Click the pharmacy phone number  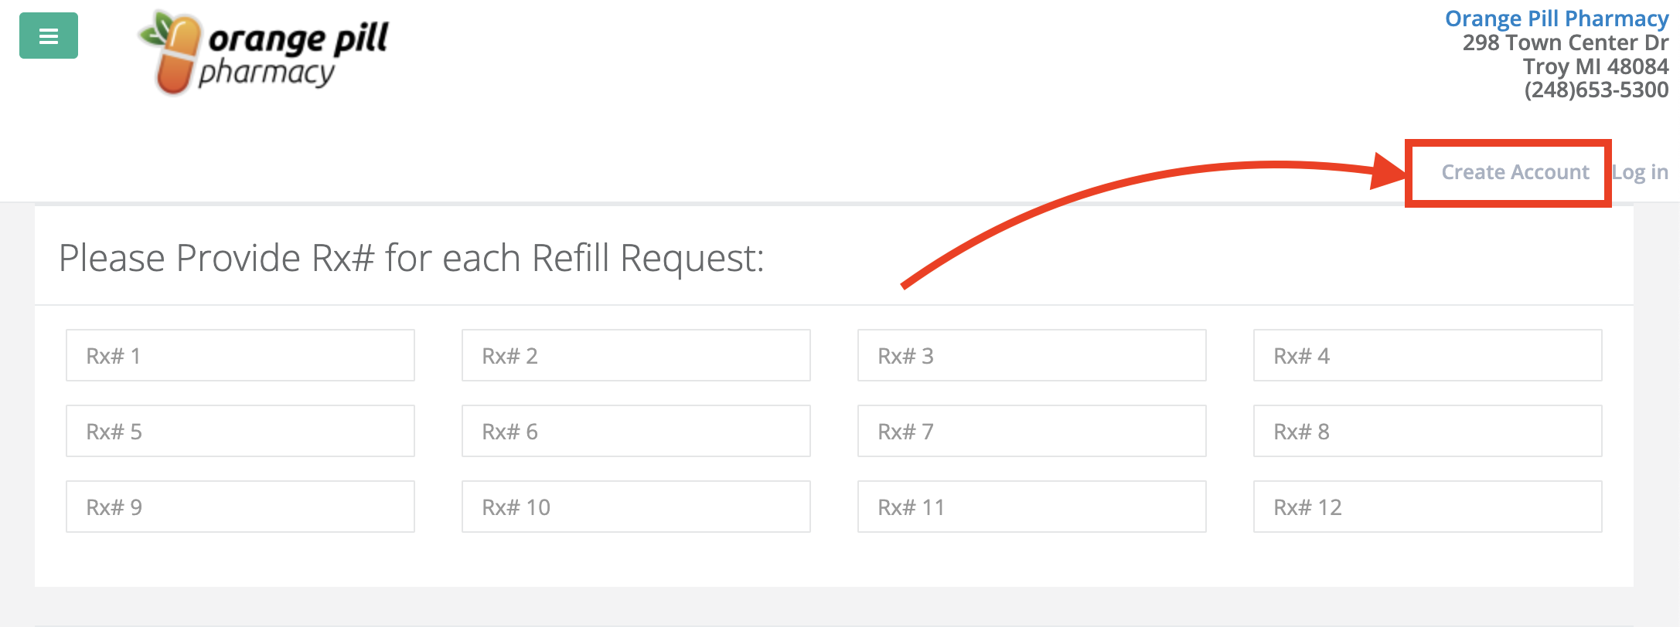(x=1596, y=90)
